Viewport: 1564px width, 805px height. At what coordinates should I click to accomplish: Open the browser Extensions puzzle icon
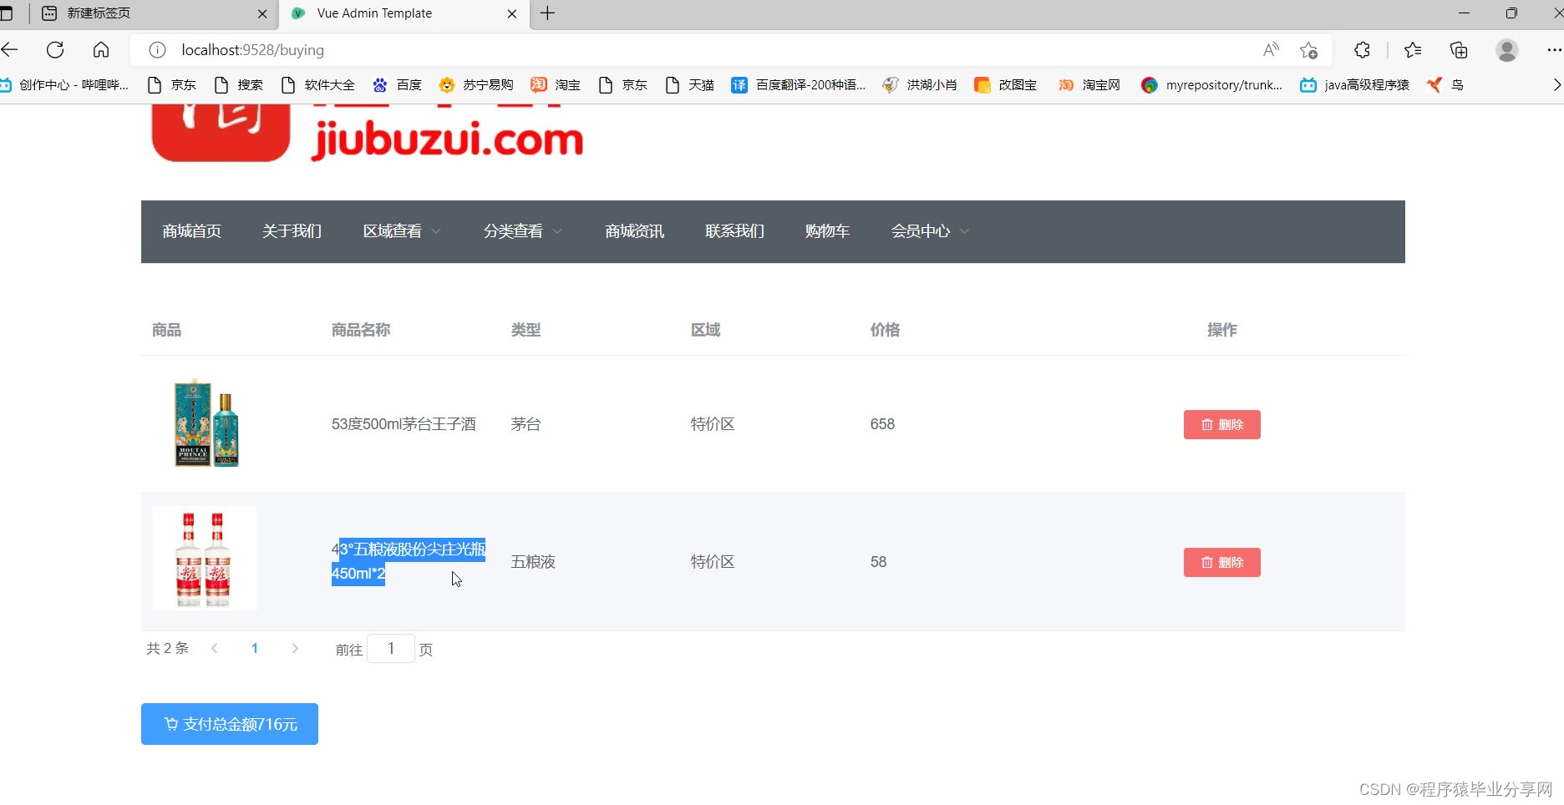[x=1362, y=50]
